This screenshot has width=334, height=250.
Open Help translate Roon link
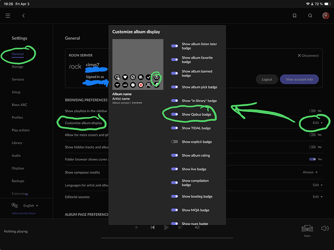(x=24, y=213)
